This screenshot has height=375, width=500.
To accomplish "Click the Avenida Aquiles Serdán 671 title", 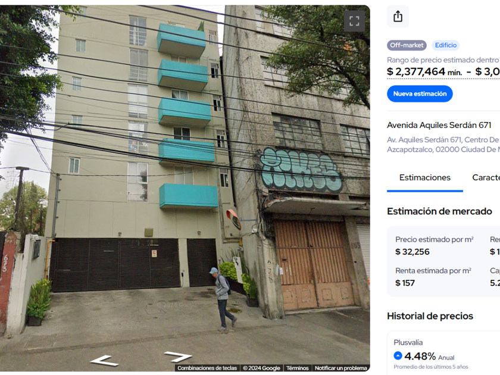I will pos(439,125).
